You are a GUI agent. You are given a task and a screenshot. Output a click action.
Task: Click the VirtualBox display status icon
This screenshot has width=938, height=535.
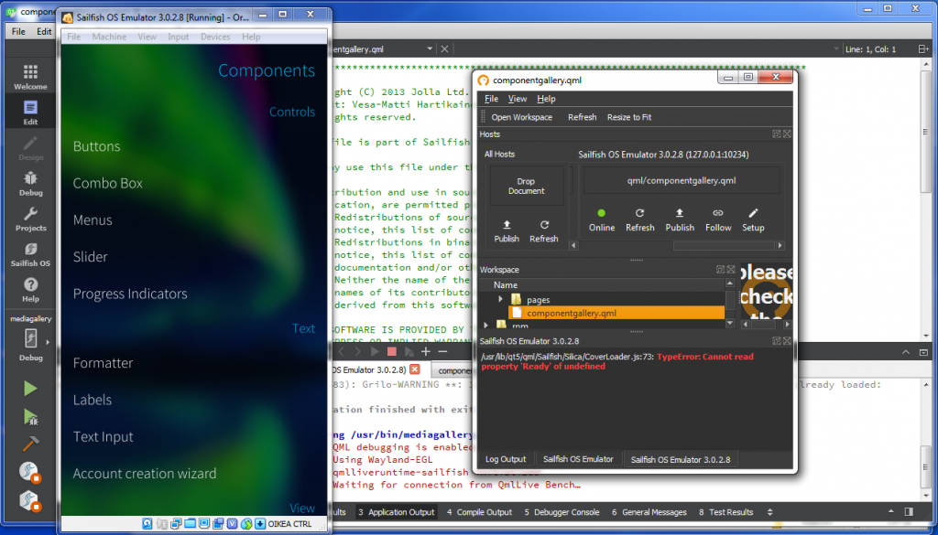[x=204, y=524]
